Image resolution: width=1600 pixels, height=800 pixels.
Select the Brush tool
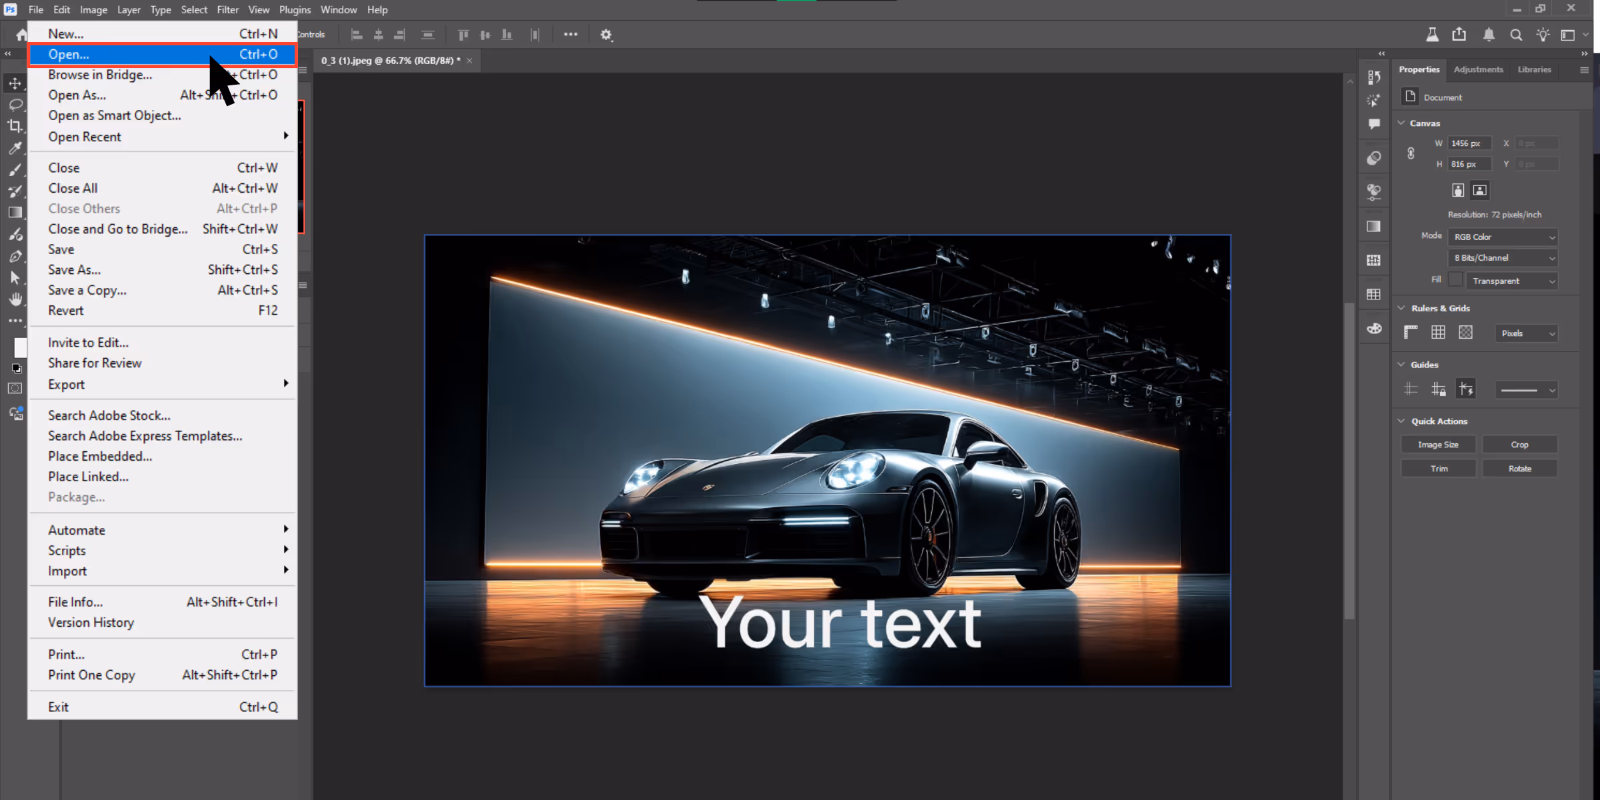pos(15,170)
